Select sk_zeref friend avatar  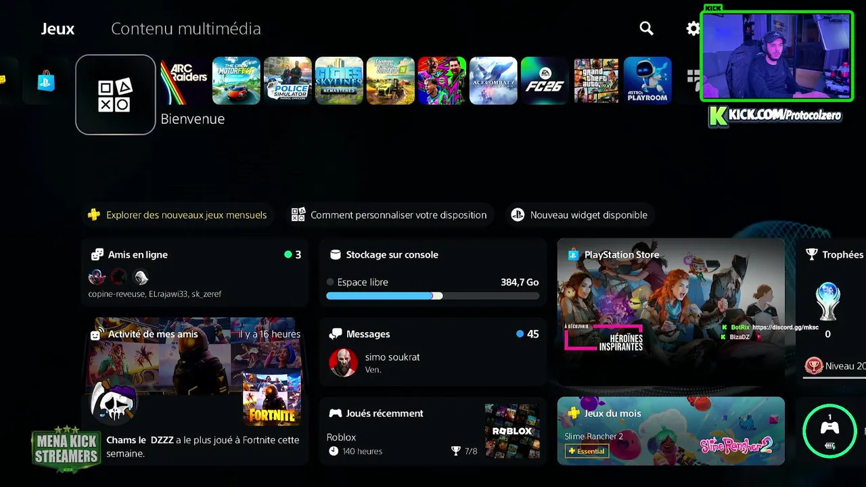[141, 277]
